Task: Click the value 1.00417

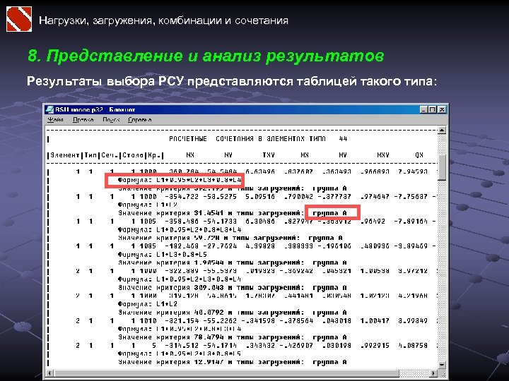Action: (x=375, y=321)
